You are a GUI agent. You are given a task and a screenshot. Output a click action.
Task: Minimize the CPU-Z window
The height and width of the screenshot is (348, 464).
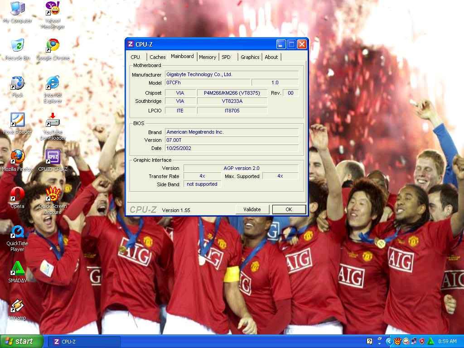pos(281,44)
